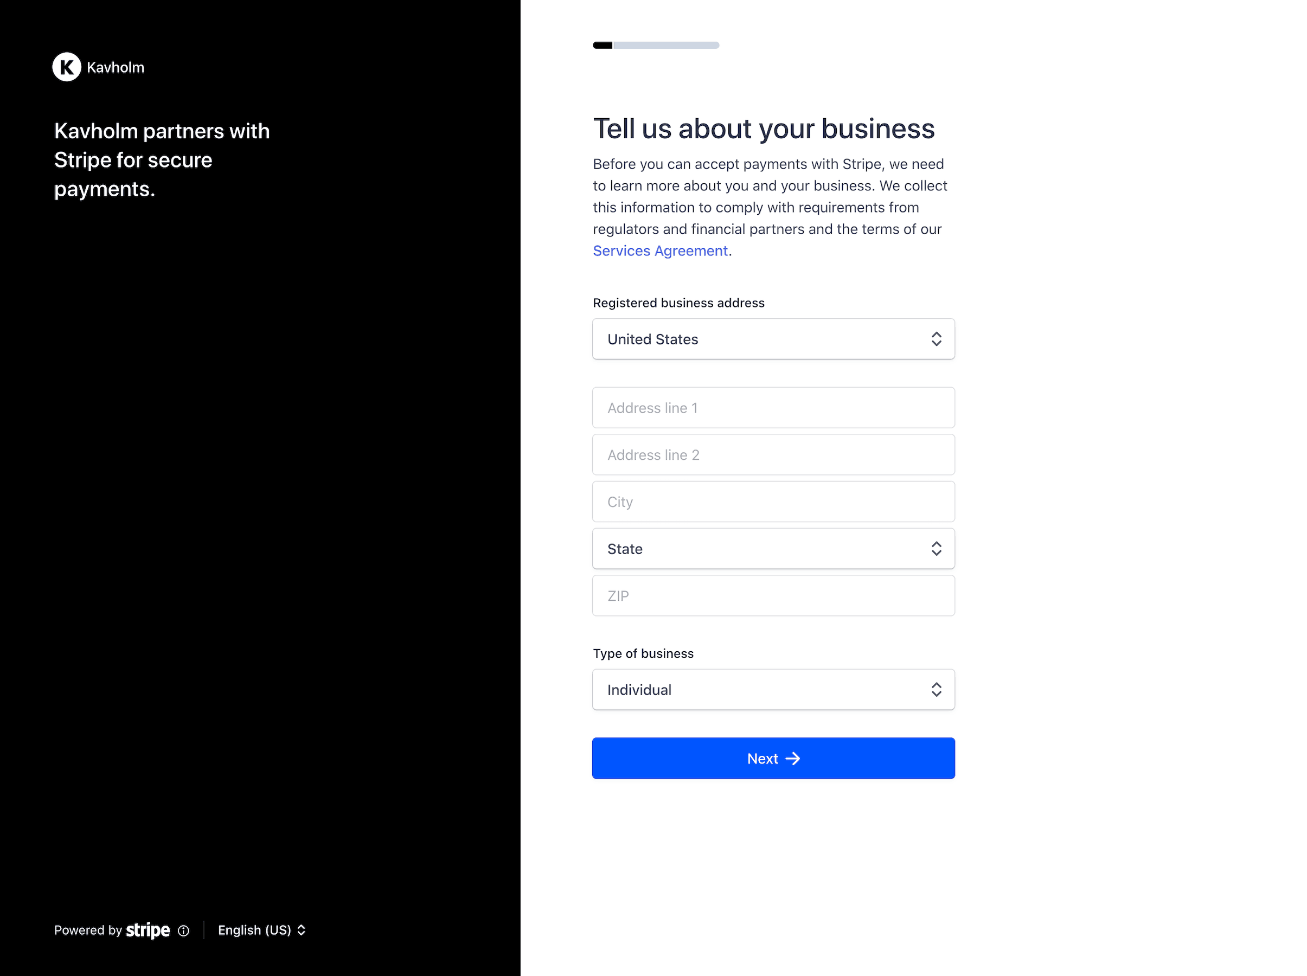Click the arrow icon on Next button
The width and height of the screenshot is (1307, 976).
pyautogui.click(x=793, y=758)
